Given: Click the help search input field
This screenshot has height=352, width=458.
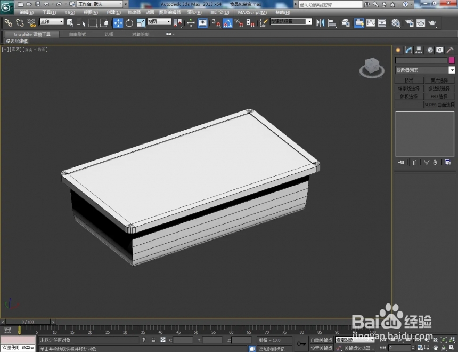Looking at the screenshot, I should (x=330, y=4).
